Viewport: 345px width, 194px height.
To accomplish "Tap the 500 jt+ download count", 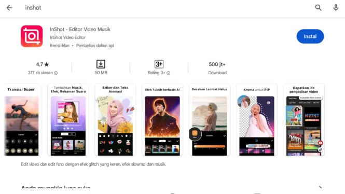I will [217, 64].
